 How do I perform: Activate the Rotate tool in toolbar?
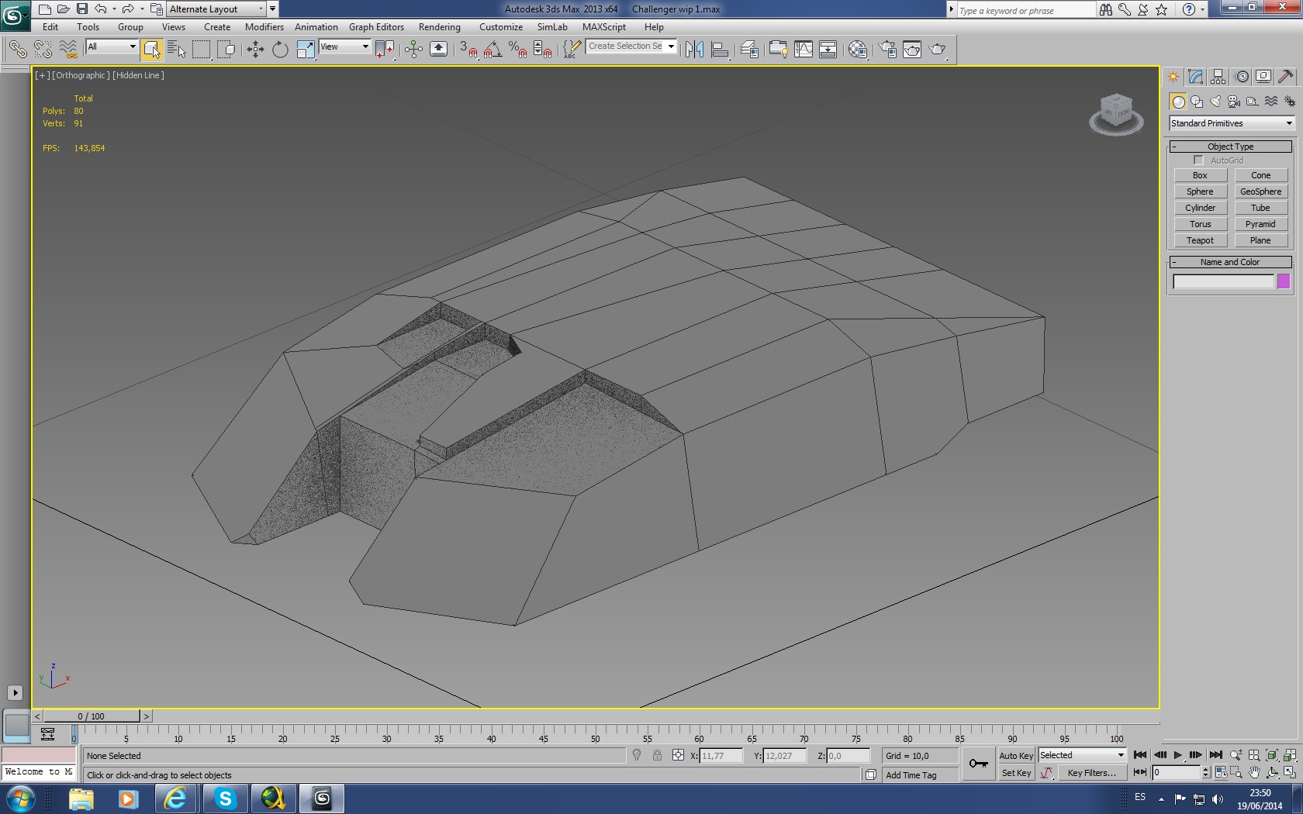point(280,50)
